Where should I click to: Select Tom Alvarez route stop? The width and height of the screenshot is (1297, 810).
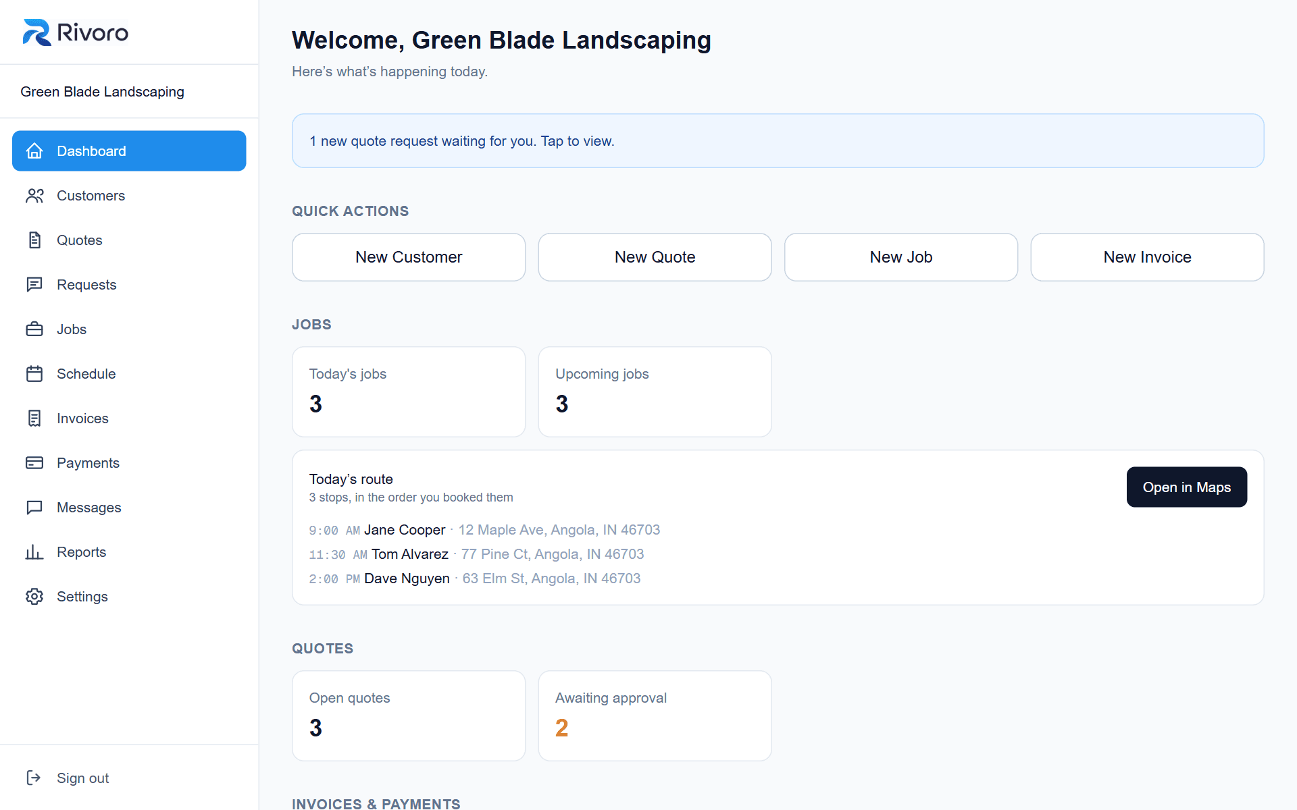click(476, 554)
